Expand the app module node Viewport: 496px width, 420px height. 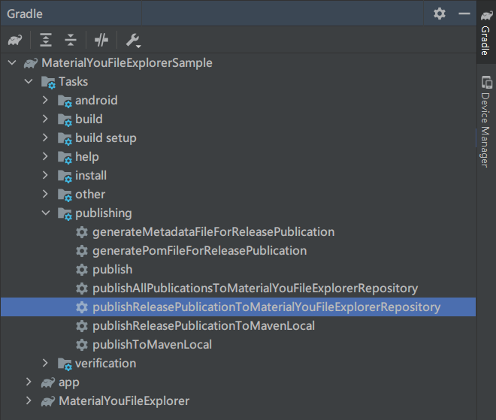[x=29, y=382]
